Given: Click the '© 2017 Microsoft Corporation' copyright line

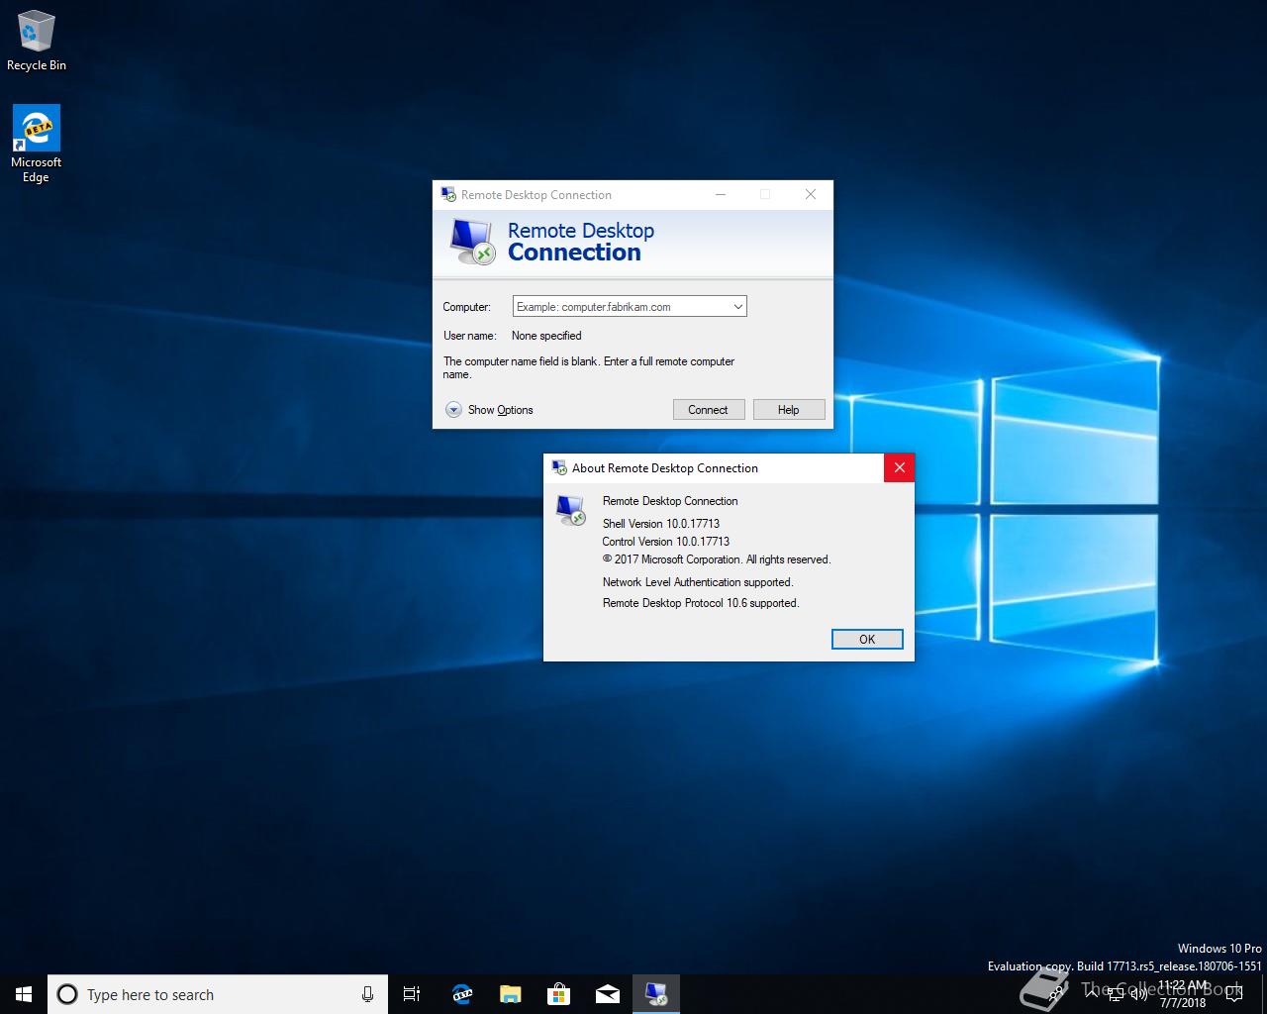Looking at the screenshot, I should 717,559.
